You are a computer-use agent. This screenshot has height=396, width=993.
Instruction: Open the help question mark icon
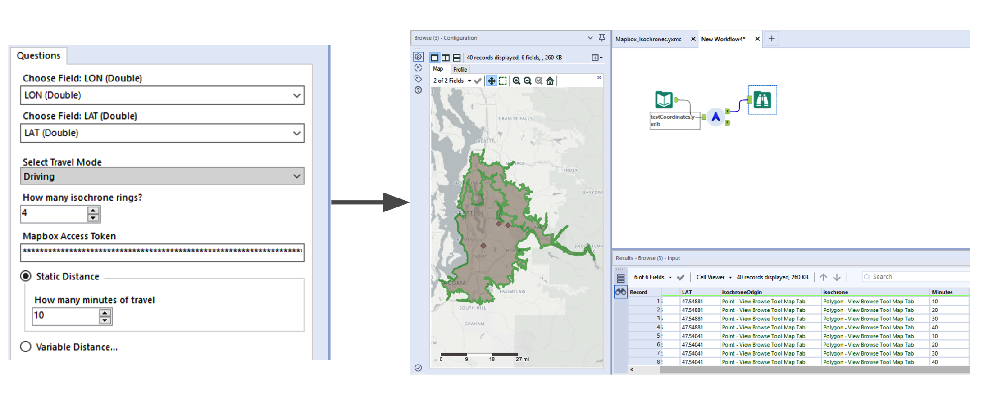coord(418,90)
